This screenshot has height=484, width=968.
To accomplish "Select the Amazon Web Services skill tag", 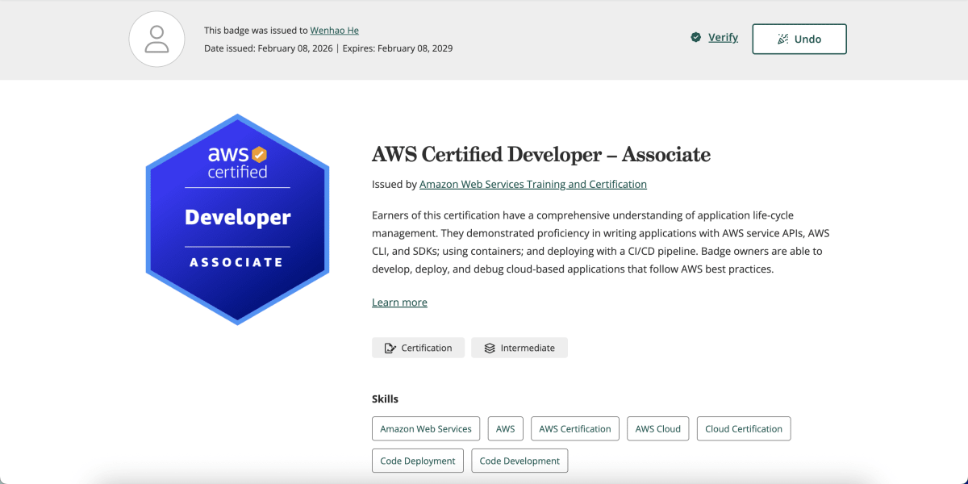I will coord(426,428).
